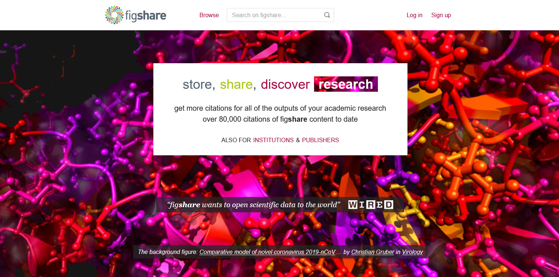Click the 'over 80,000 citations' text line
The image size is (559, 277).
[280, 119]
